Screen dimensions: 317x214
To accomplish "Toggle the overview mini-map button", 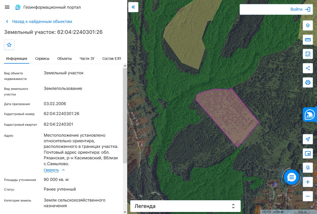I will 308,153.
